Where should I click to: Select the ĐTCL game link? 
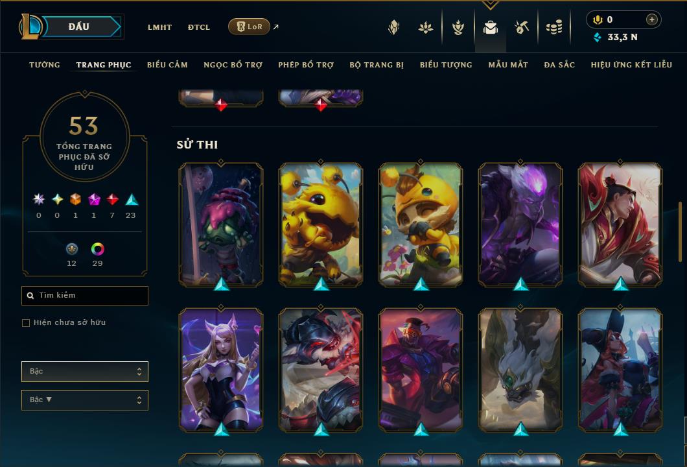tap(199, 27)
